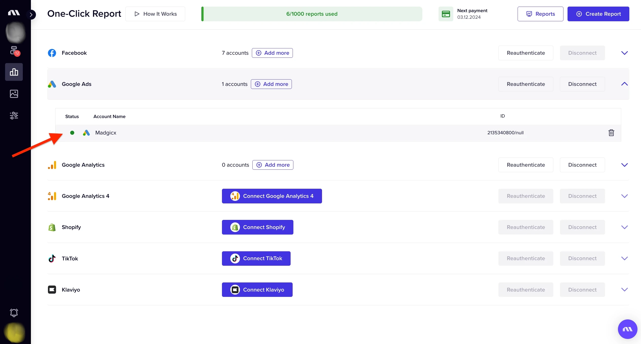Click the TikTok logo icon
The image size is (641, 344).
point(52,258)
